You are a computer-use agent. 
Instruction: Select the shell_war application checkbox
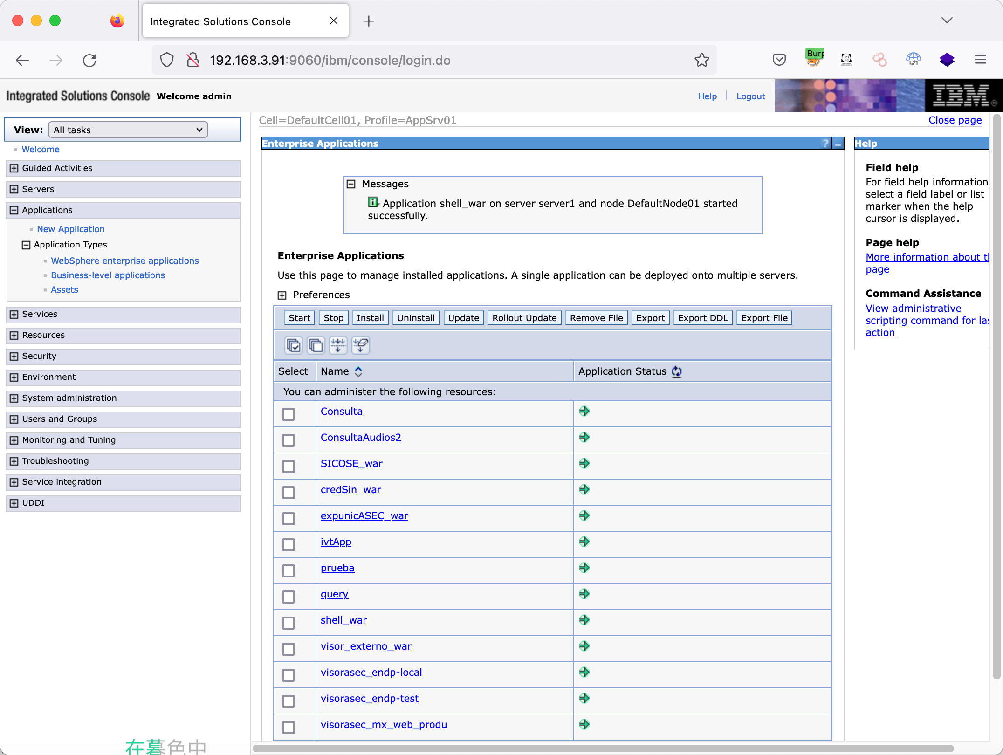click(289, 623)
